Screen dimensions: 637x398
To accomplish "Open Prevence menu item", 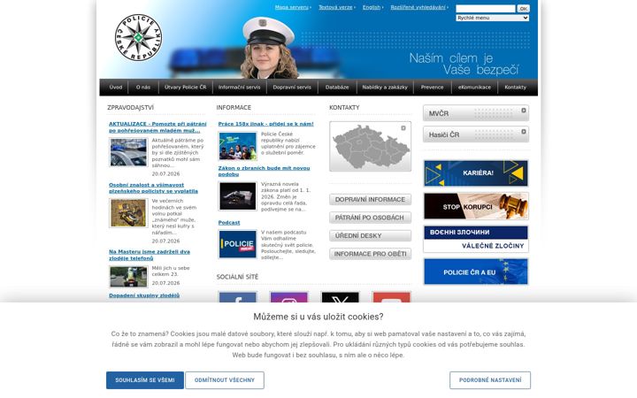I will pyautogui.click(x=433, y=88).
